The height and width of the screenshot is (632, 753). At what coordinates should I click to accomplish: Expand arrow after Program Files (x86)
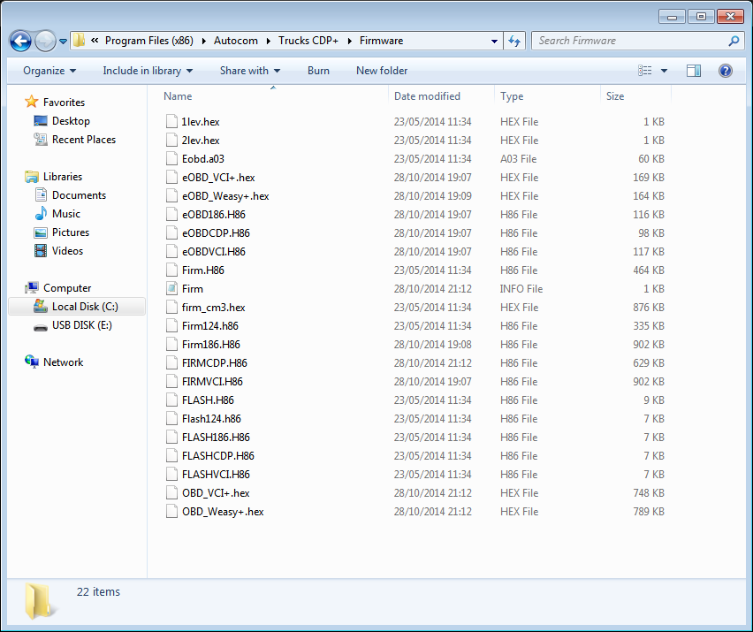point(203,42)
